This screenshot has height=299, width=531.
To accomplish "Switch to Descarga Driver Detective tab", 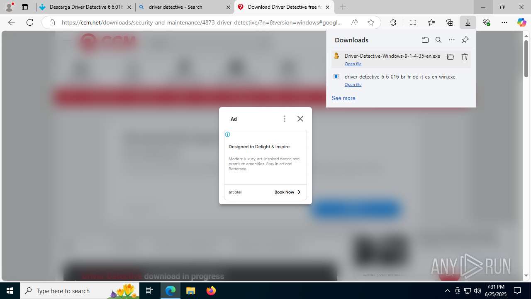I will point(85,7).
